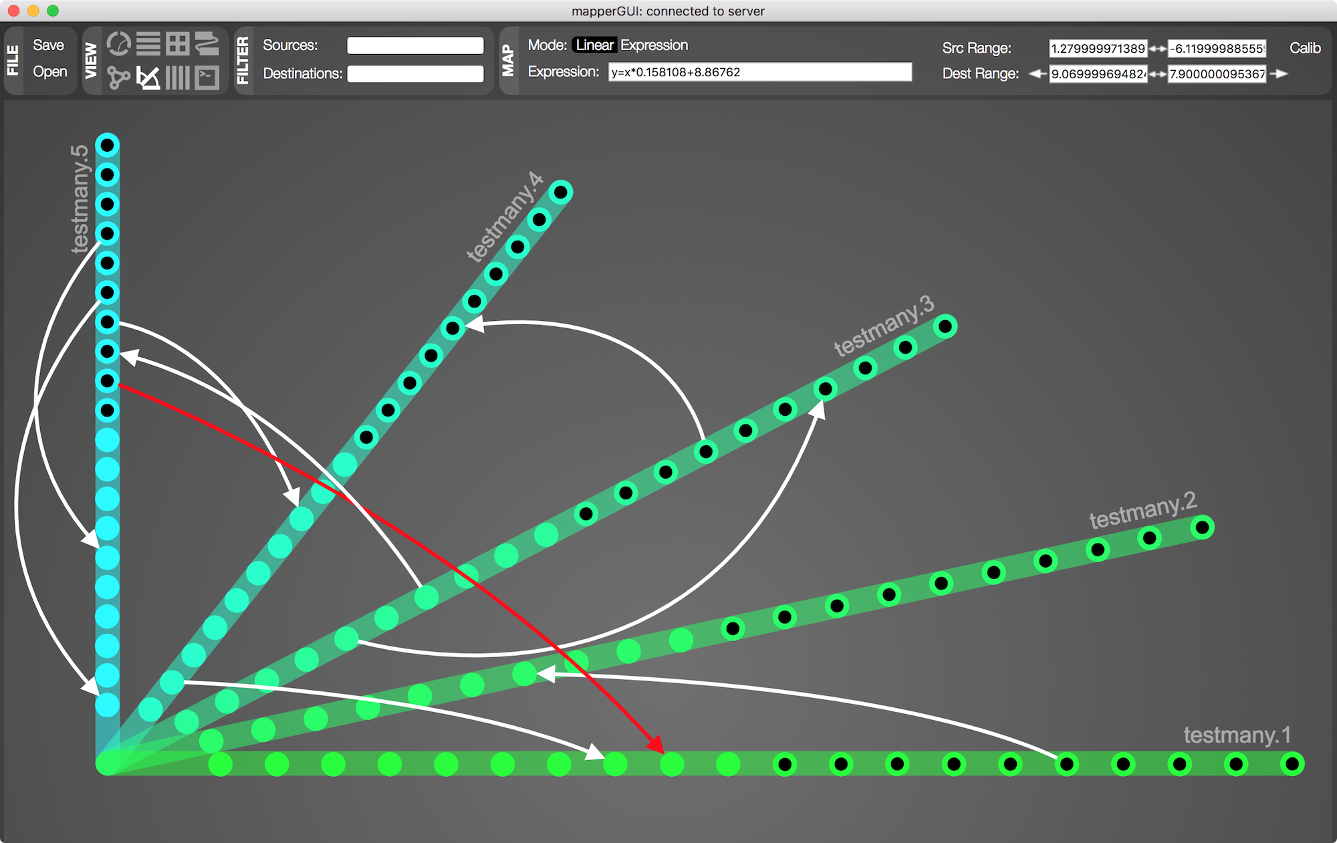Open the grid view icon

click(x=178, y=44)
